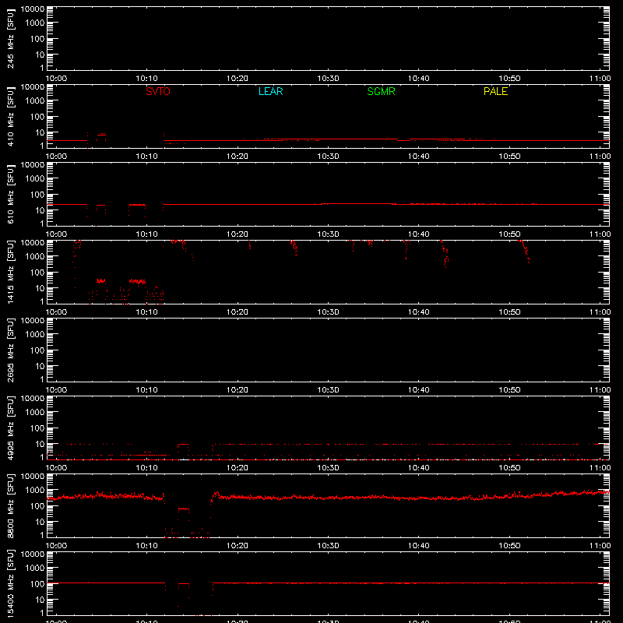Click the 100 tick value of 15400 MHz panel

38,584
